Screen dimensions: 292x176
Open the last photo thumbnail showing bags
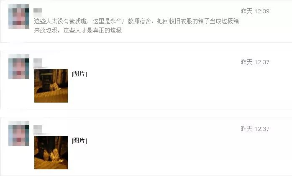(51, 153)
